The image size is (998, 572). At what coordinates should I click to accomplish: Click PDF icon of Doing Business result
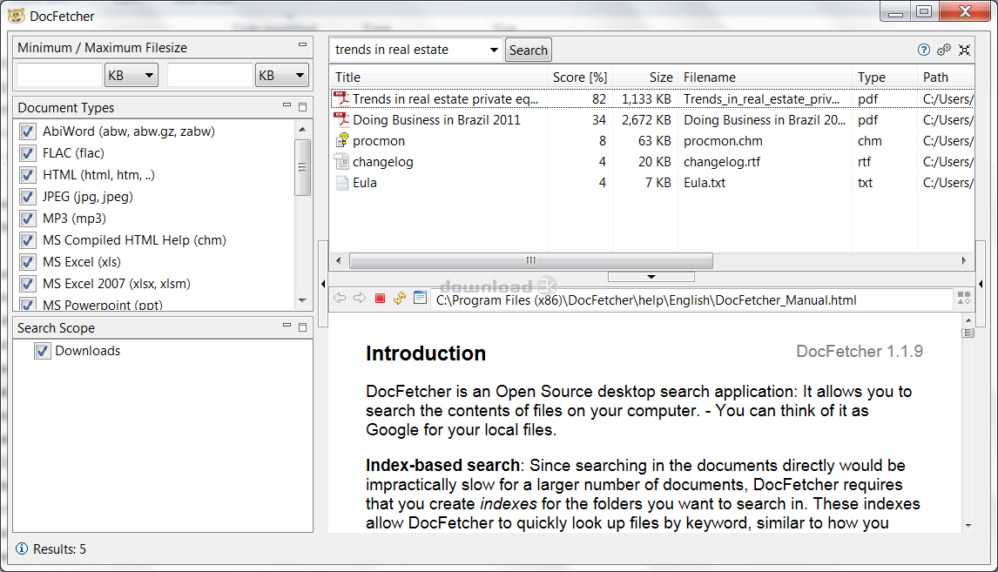click(x=341, y=119)
